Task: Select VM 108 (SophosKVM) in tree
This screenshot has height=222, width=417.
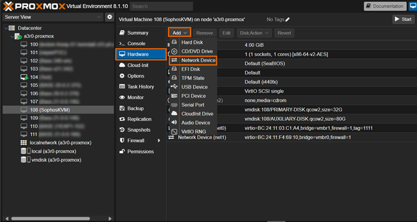Action: point(58,110)
